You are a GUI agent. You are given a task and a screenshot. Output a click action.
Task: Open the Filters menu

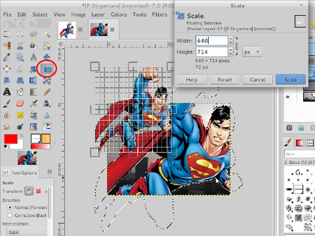[159, 14]
